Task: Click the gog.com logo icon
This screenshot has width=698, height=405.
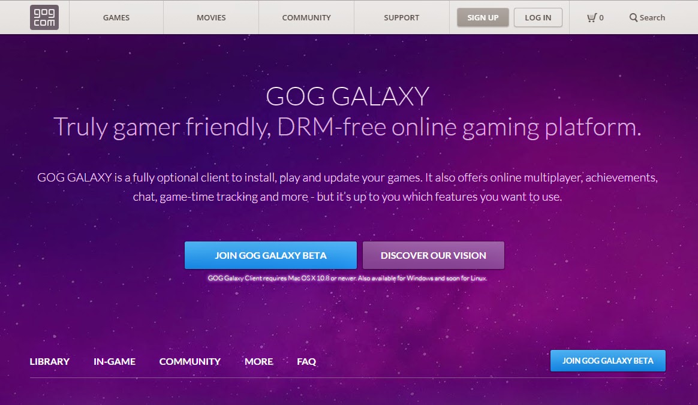Action: pyautogui.click(x=44, y=17)
